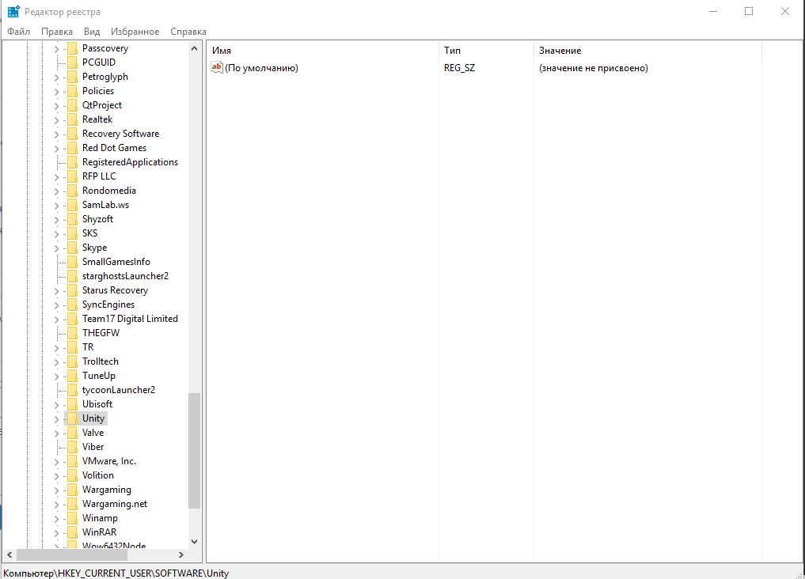The width and height of the screenshot is (805, 579).
Task: Open the Справка menu
Action: click(x=188, y=32)
